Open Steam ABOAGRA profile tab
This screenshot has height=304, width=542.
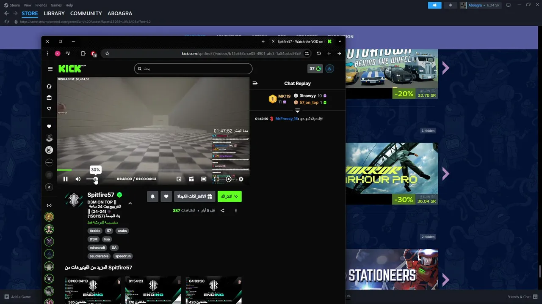[x=120, y=14]
